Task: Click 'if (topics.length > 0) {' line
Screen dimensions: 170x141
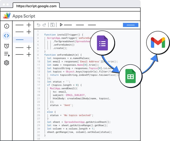Action: pos(64,85)
